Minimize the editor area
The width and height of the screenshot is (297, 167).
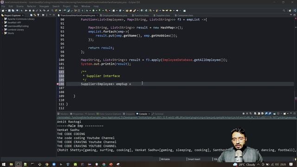(x=291, y=15)
